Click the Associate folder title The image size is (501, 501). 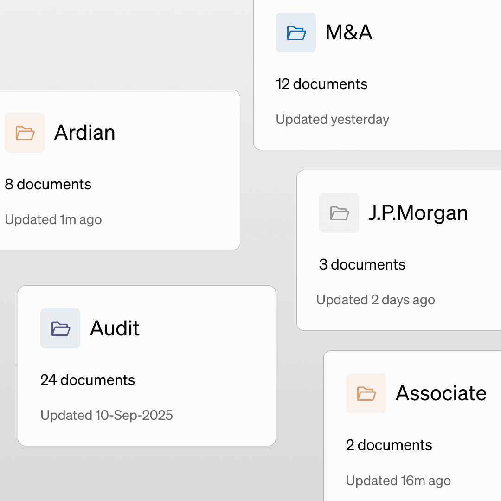point(441,393)
